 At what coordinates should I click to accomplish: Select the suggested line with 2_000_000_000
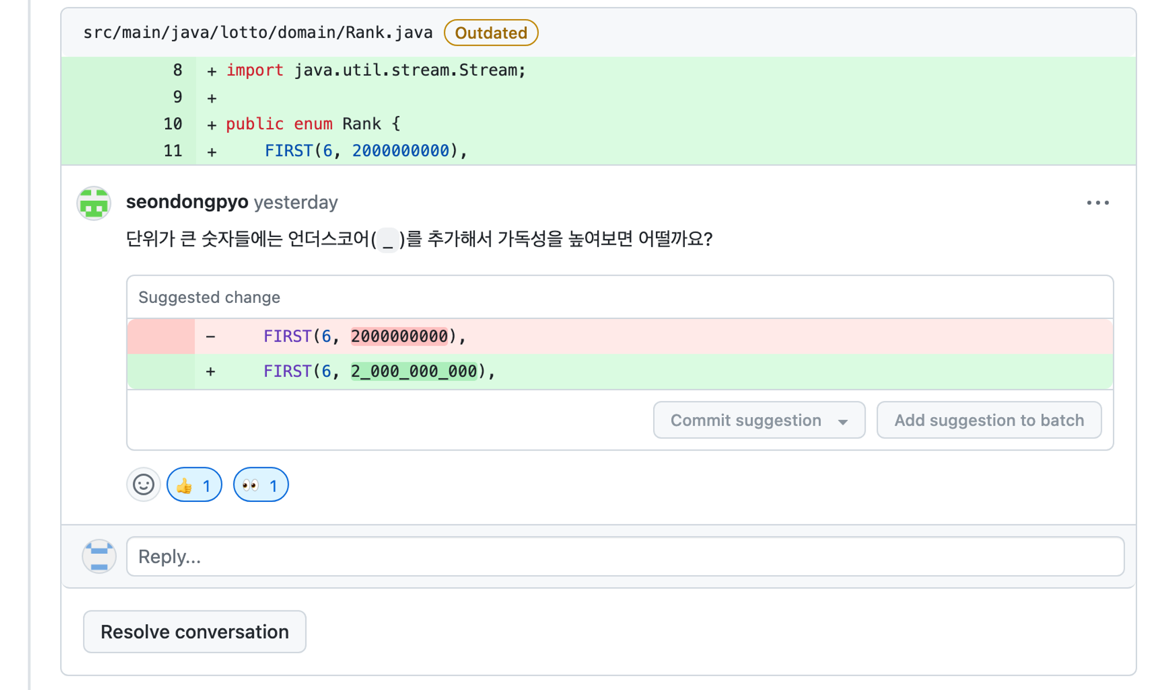pos(620,372)
